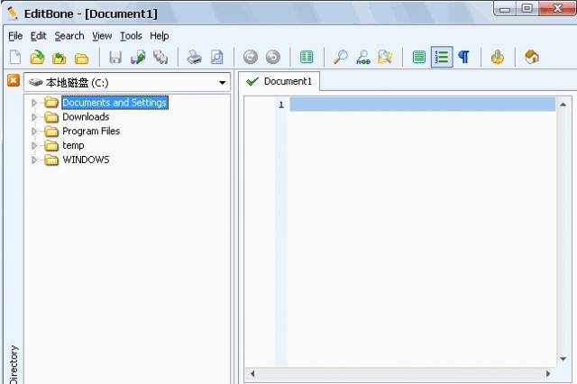Click the Search magnifier icon
The height and width of the screenshot is (384, 577).
[x=341, y=58]
